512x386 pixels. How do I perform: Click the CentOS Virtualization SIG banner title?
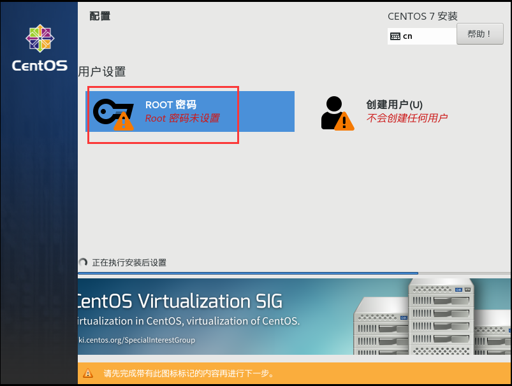[x=180, y=301]
